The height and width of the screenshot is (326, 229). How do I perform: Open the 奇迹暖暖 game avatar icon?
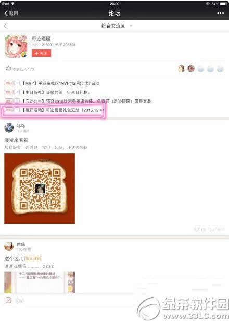[16, 46]
